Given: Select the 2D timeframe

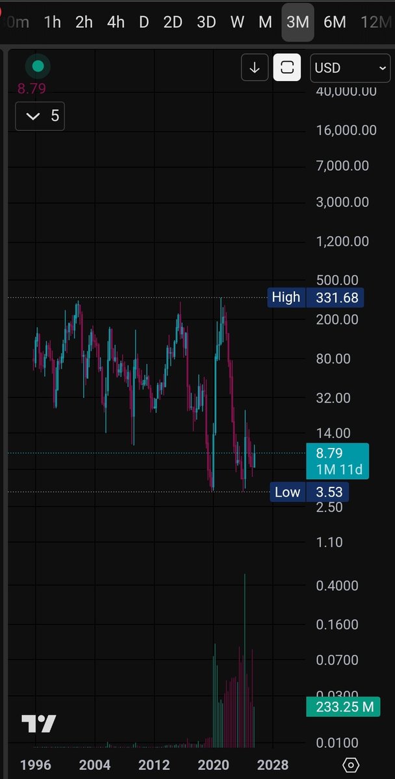Looking at the screenshot, I should [x=173, y=22].
